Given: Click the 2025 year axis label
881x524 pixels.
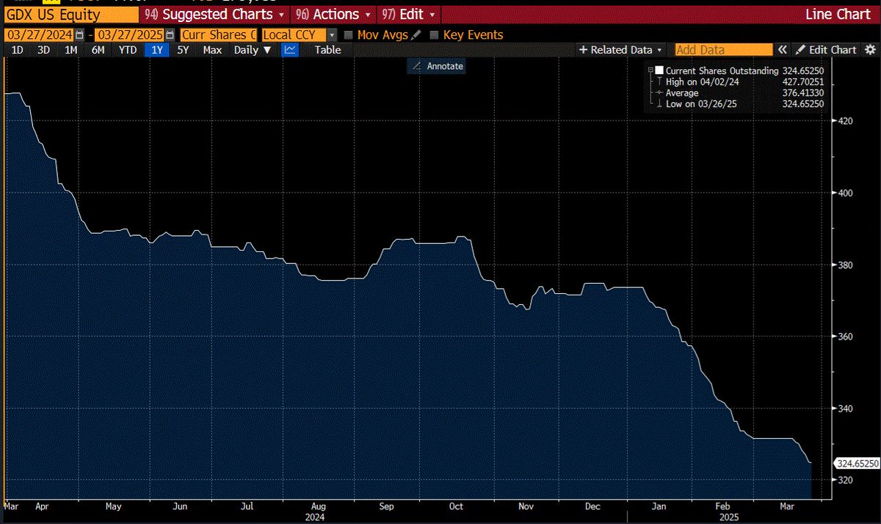Looking at the screenshot, I should coord(728,517).
